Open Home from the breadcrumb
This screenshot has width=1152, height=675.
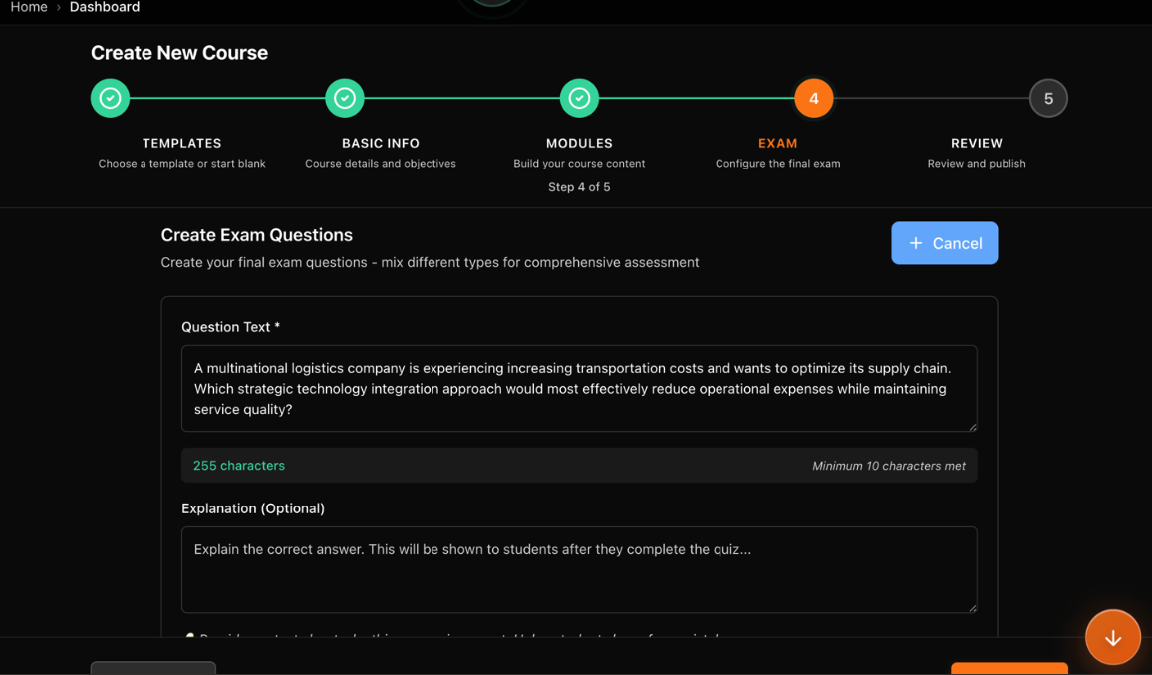29,6
